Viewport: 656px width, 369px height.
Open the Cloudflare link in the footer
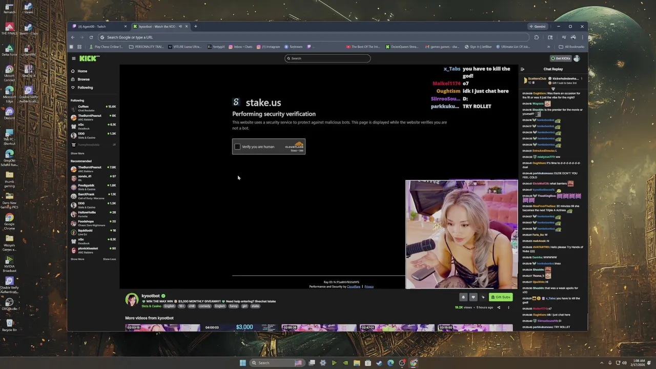(x=354, y=286)
